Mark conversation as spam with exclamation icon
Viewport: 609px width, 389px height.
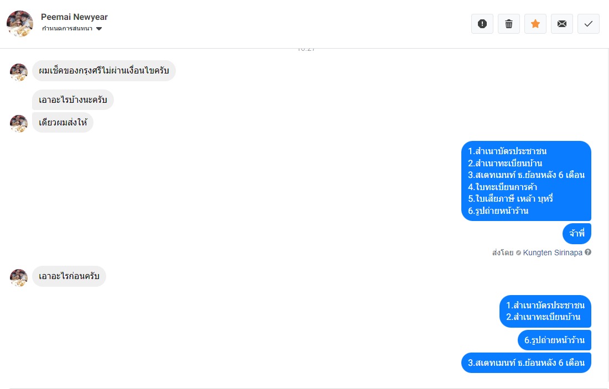click(x=482, y=24)
